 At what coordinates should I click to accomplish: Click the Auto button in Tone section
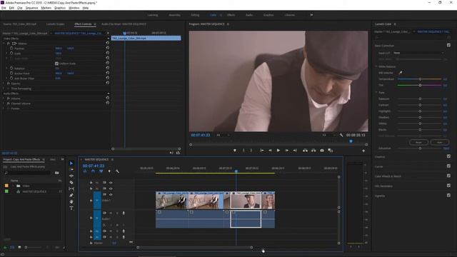click(440, 142)
